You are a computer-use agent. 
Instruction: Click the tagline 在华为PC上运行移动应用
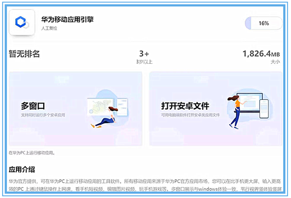point(32,153)
